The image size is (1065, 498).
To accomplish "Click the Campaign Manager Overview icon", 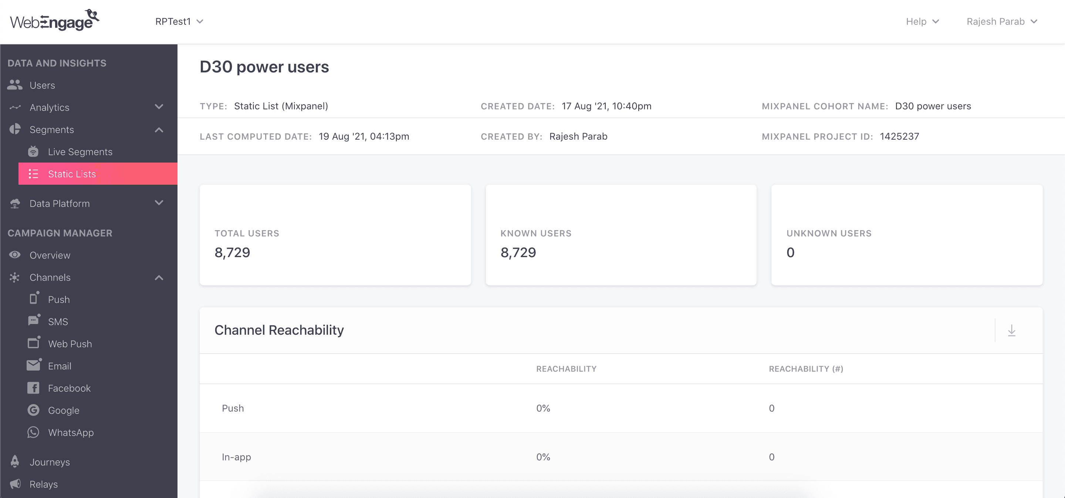I will pyautogui.click(x=15, y=255).
